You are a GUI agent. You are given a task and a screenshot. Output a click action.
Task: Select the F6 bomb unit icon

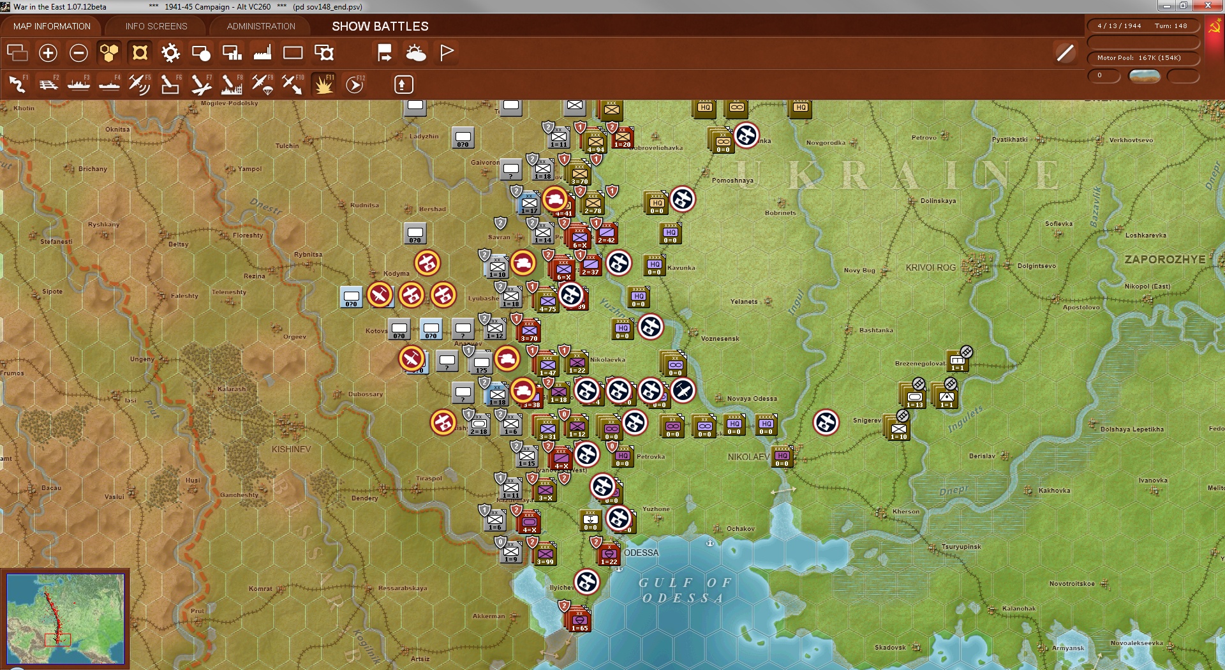pos(170,84)
